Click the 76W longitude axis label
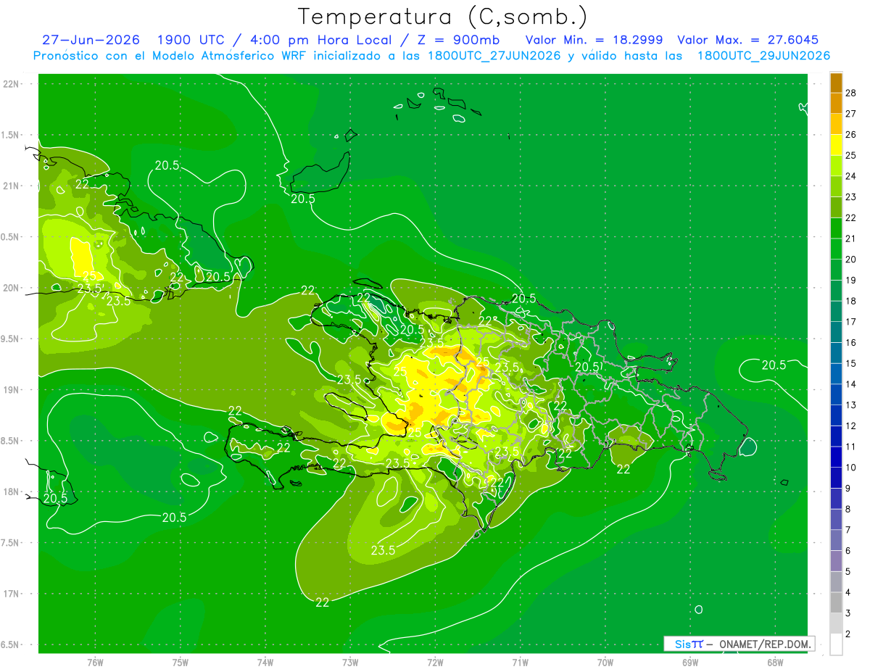The image size is (870, 672). 95,663
